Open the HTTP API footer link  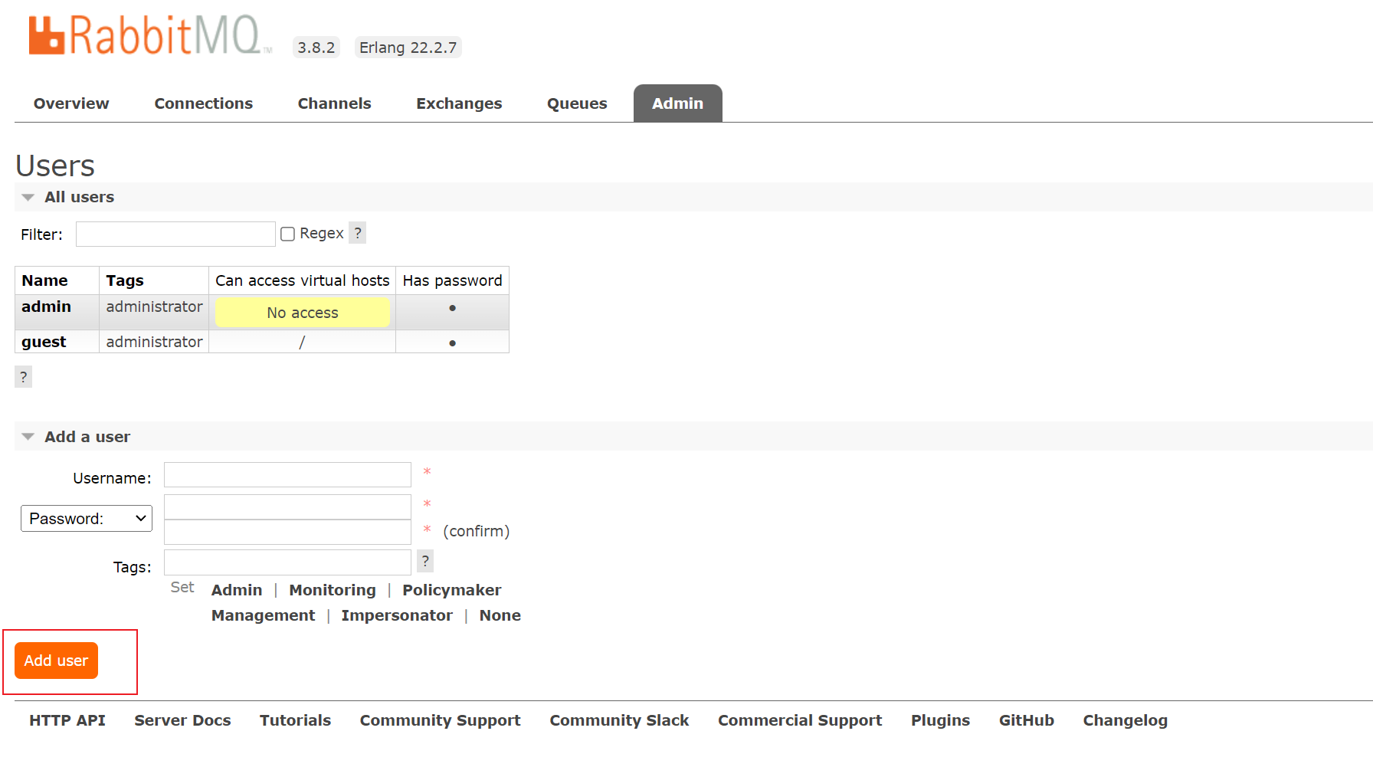(x=67, y=720)
